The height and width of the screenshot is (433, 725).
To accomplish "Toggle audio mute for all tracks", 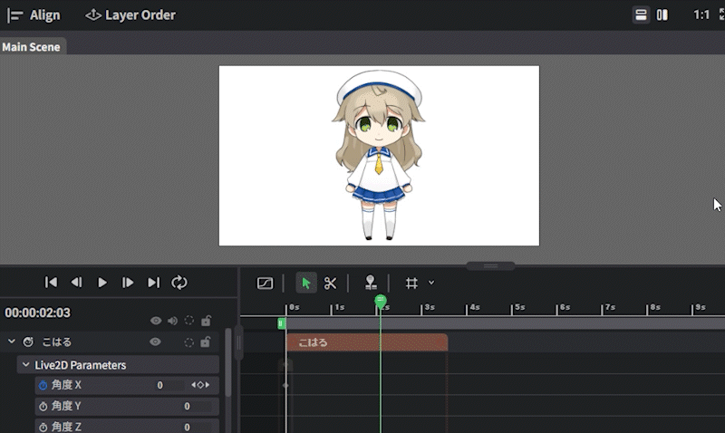I will coord(172,321).
